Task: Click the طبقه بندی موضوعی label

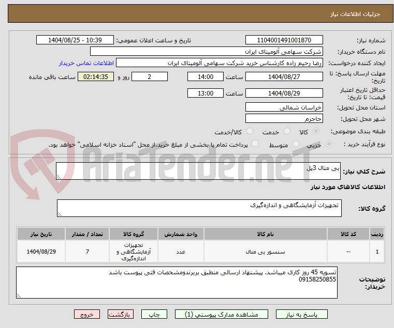Action: click(358, 132)
